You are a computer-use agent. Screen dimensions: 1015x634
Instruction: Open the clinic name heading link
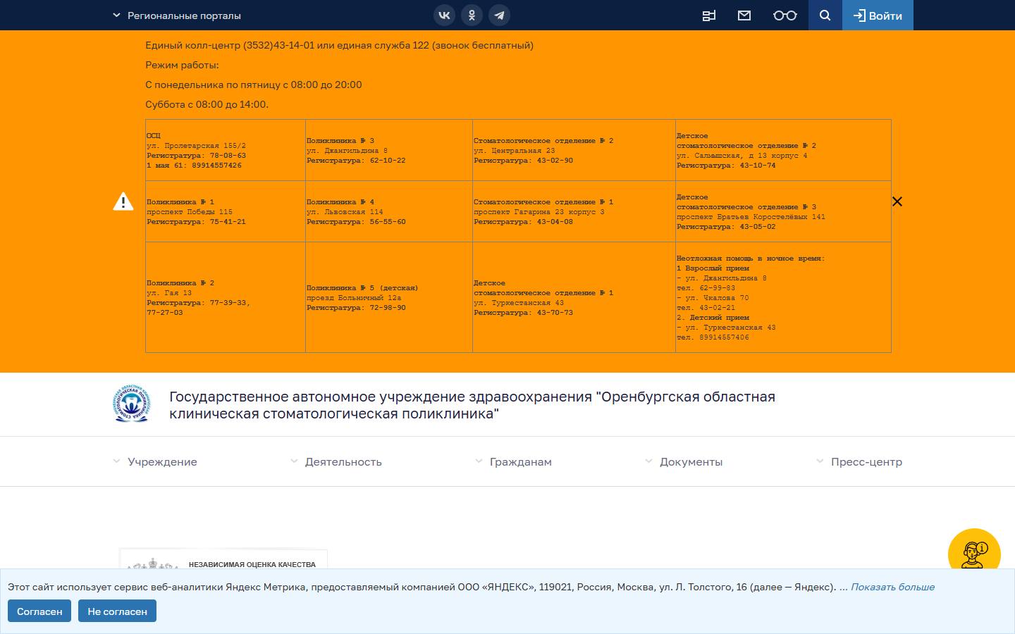472,405
